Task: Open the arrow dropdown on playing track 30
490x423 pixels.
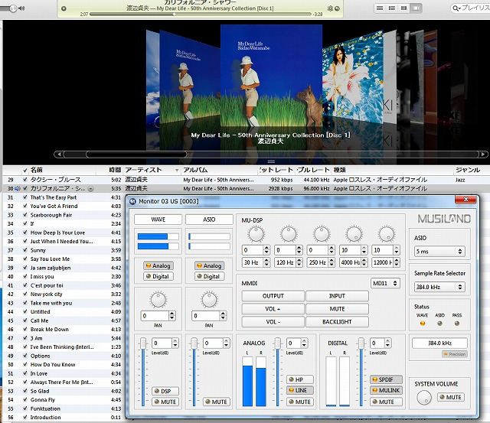Action: 90,189
